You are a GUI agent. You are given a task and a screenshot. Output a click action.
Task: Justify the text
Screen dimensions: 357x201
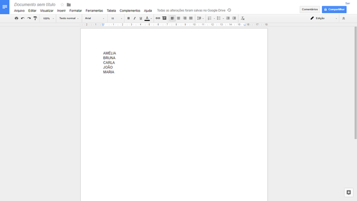(x=191, y=18)
